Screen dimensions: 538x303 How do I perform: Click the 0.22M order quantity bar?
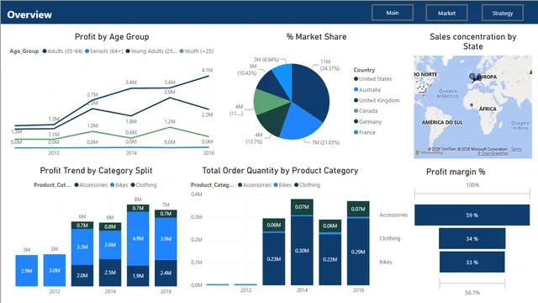click(330, 260)
